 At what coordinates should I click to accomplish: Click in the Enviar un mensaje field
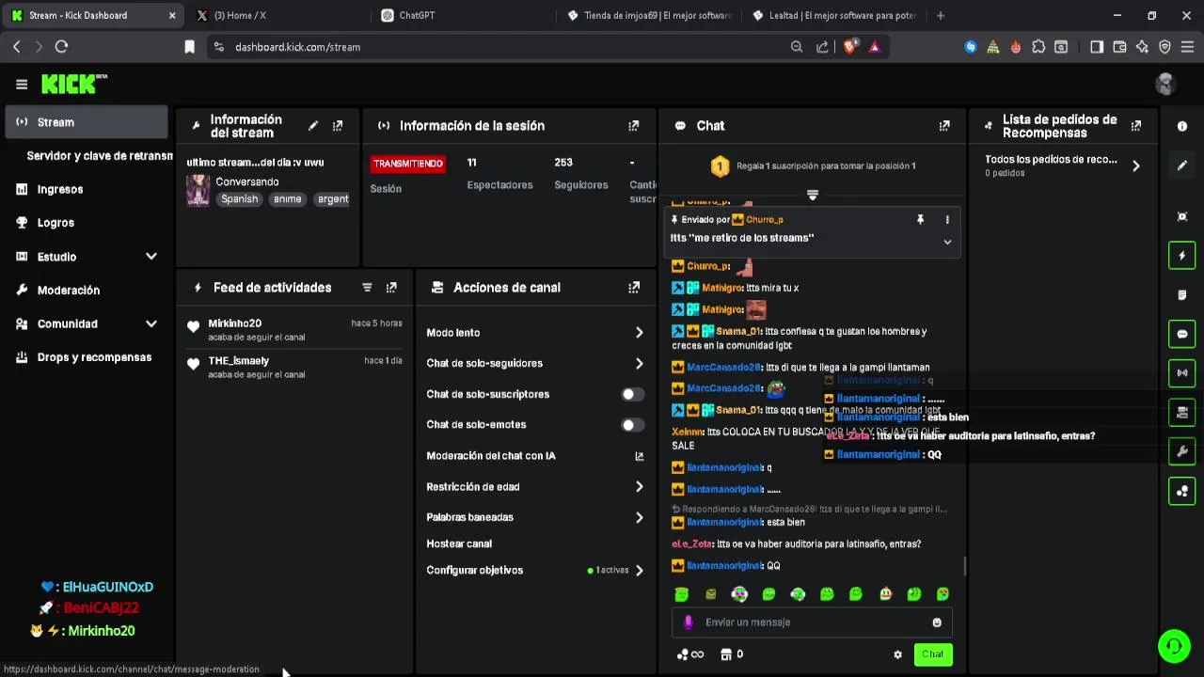pos(814,622)
